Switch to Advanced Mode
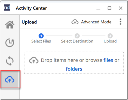 tap(91, 22)
